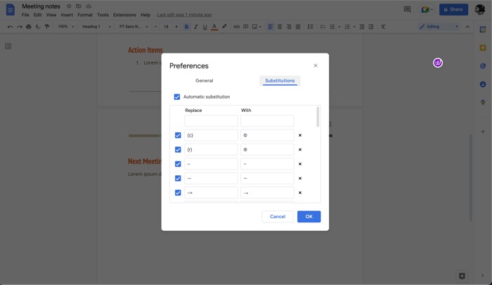The image size is (492, 285).
Task: Open the Last edit history link
Action: click(184, 15)
